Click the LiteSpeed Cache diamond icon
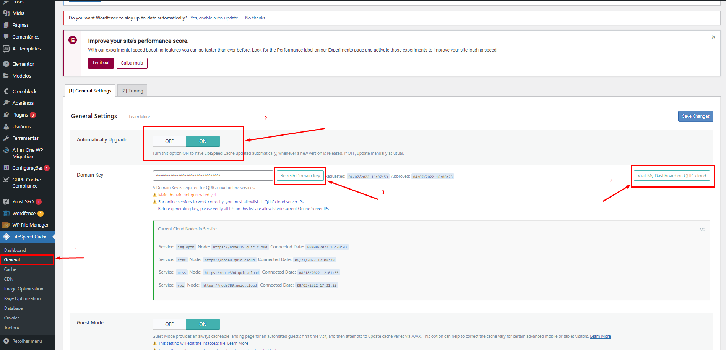Viewport: 726px width, 350px height. point(6,237)
